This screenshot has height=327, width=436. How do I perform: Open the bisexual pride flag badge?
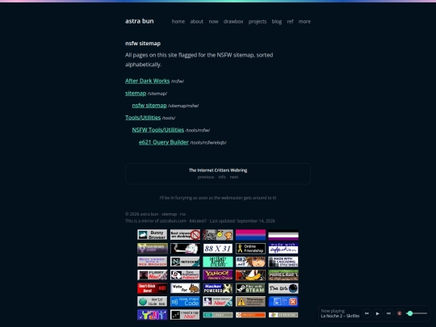250,235
